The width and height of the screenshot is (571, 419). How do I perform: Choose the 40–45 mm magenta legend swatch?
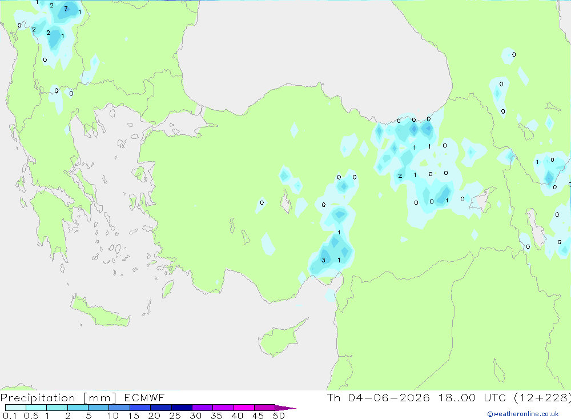tap(244, 408)
